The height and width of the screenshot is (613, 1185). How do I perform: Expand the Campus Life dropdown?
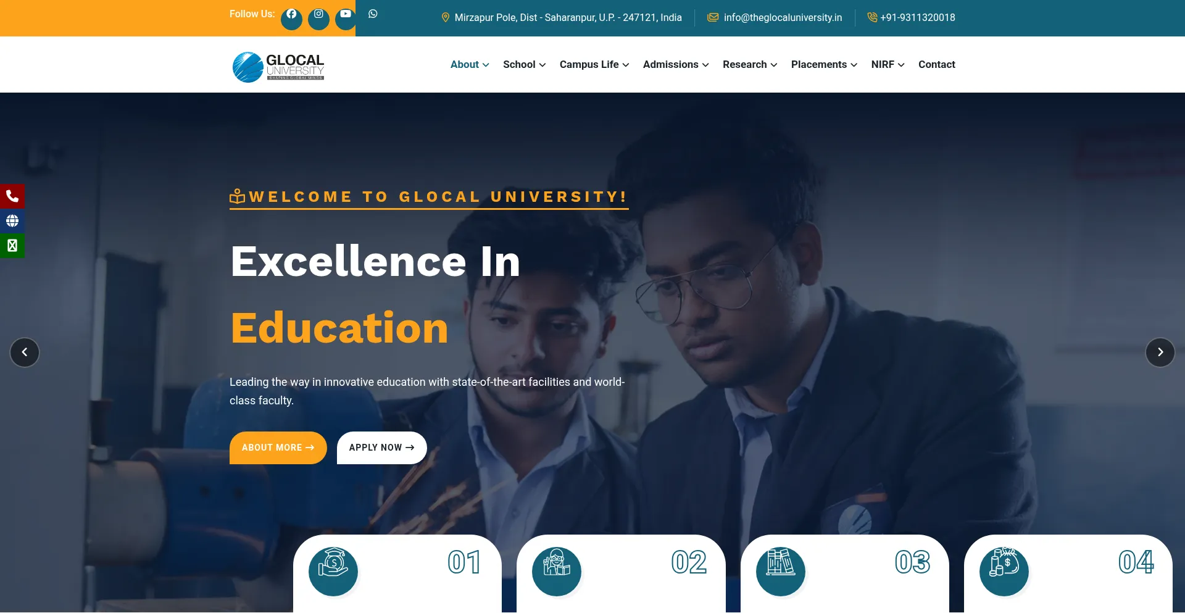click(x=594, y=64)
